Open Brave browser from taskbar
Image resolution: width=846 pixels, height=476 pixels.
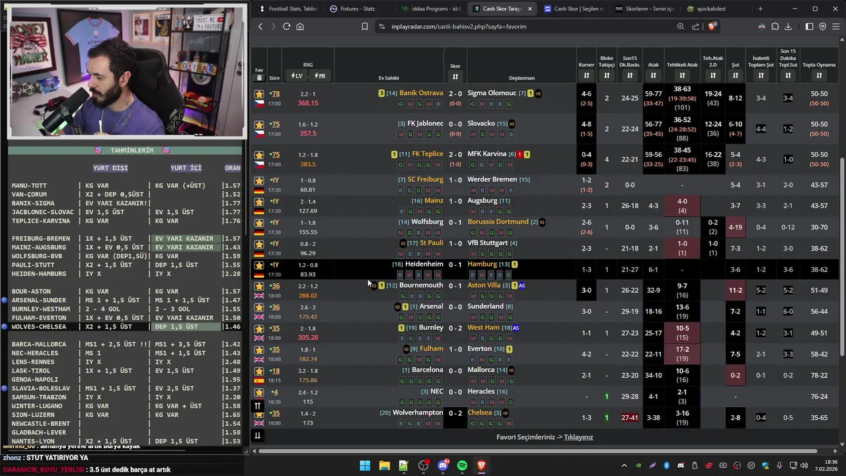(x=482, y=465)
